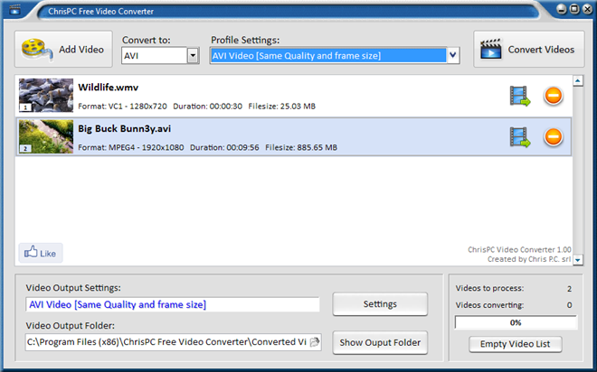This screenshot has width=597, height=372.
Task: Click the Wildlife.wmv format details line
Action: 197,107
